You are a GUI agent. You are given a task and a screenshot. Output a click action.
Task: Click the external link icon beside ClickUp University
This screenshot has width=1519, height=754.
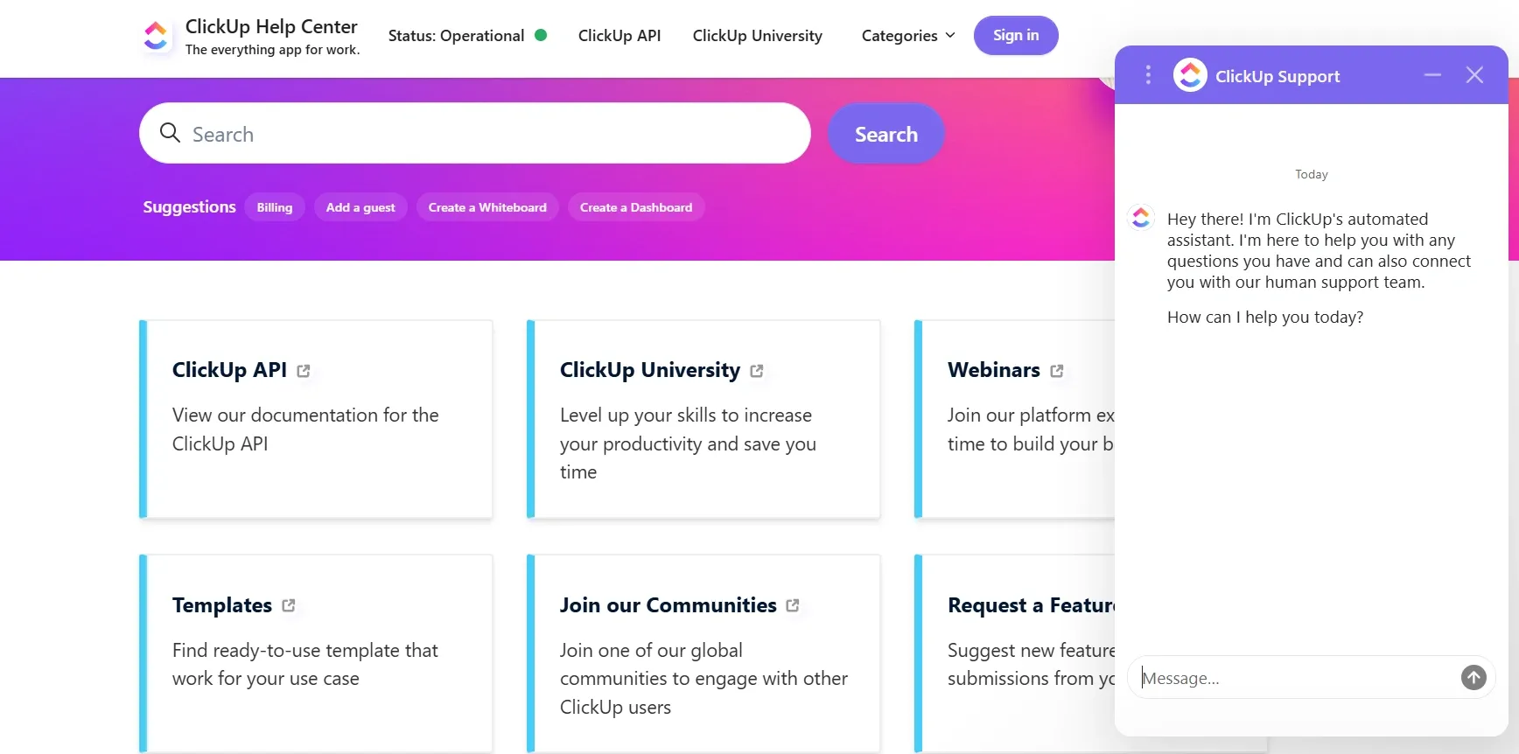pyautogui.click(x=757, y=371)
